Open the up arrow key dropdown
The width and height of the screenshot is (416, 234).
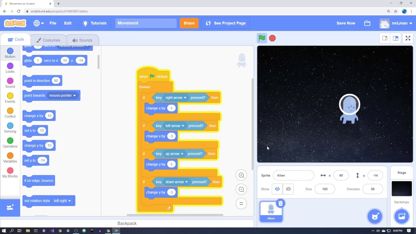tap(175, 154)
